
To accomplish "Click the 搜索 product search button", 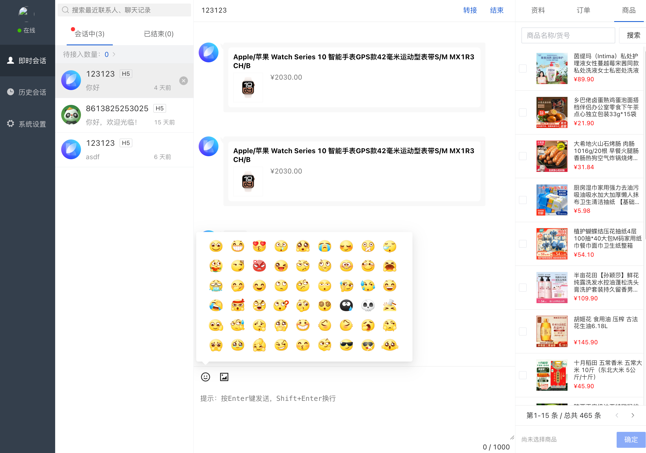I will point(633,35).
